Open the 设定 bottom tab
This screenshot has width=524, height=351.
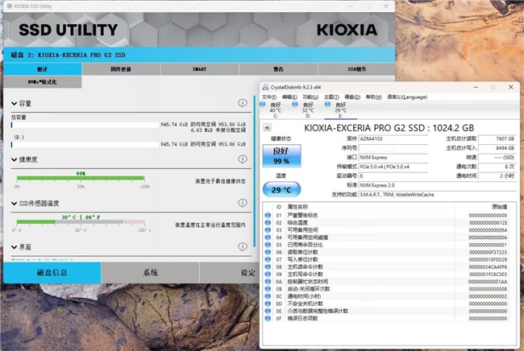coord(230,272)
